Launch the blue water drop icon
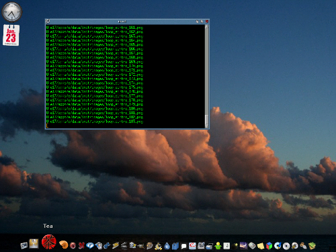 click(x=167, y=246)
